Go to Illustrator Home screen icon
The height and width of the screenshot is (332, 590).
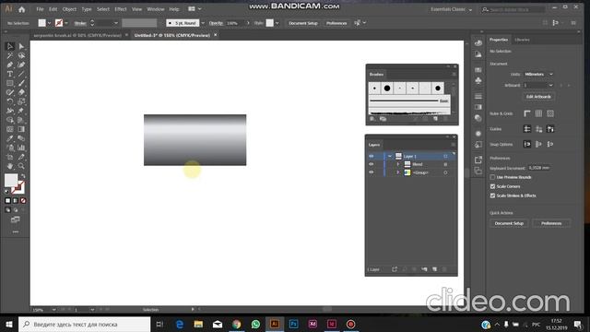tap(22, 9)
